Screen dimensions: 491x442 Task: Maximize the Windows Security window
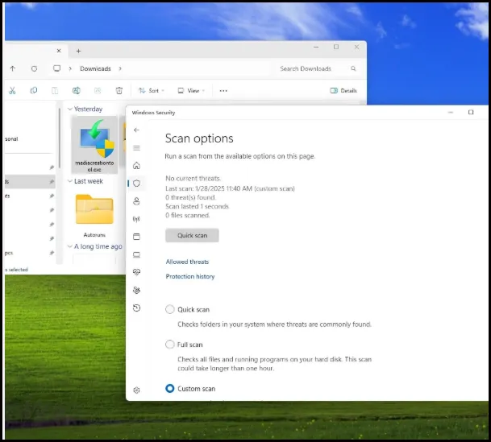click(x=471, y=112)
